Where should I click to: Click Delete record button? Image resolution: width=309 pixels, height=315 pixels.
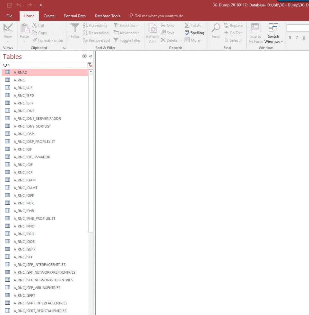tap(169, 40)
